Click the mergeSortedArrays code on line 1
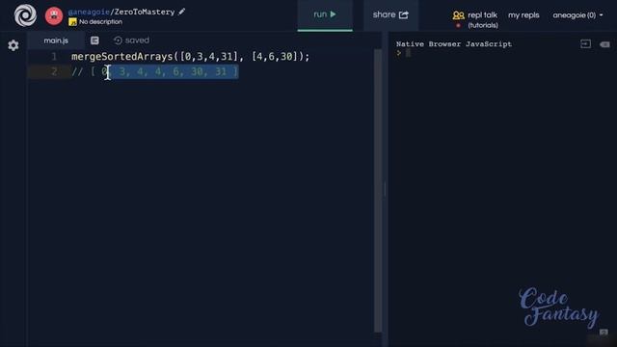Image resolution: width=617 pixels, height=347 pixels. (x=191, y=57)
